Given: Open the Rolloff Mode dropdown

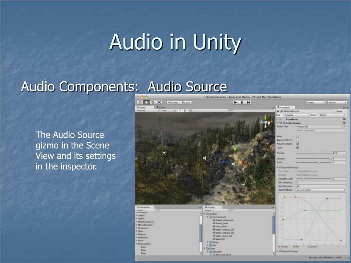Looking at the screenshot, I should (x=321, y=190).
